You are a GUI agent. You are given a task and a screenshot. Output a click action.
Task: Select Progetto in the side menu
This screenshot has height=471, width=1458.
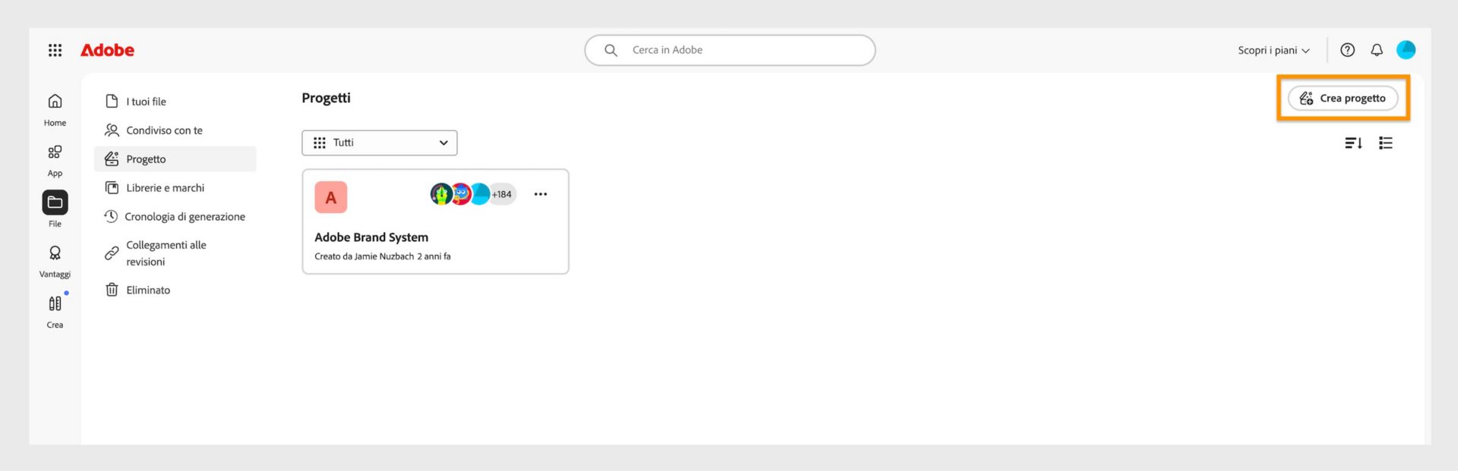click(146, 159)
